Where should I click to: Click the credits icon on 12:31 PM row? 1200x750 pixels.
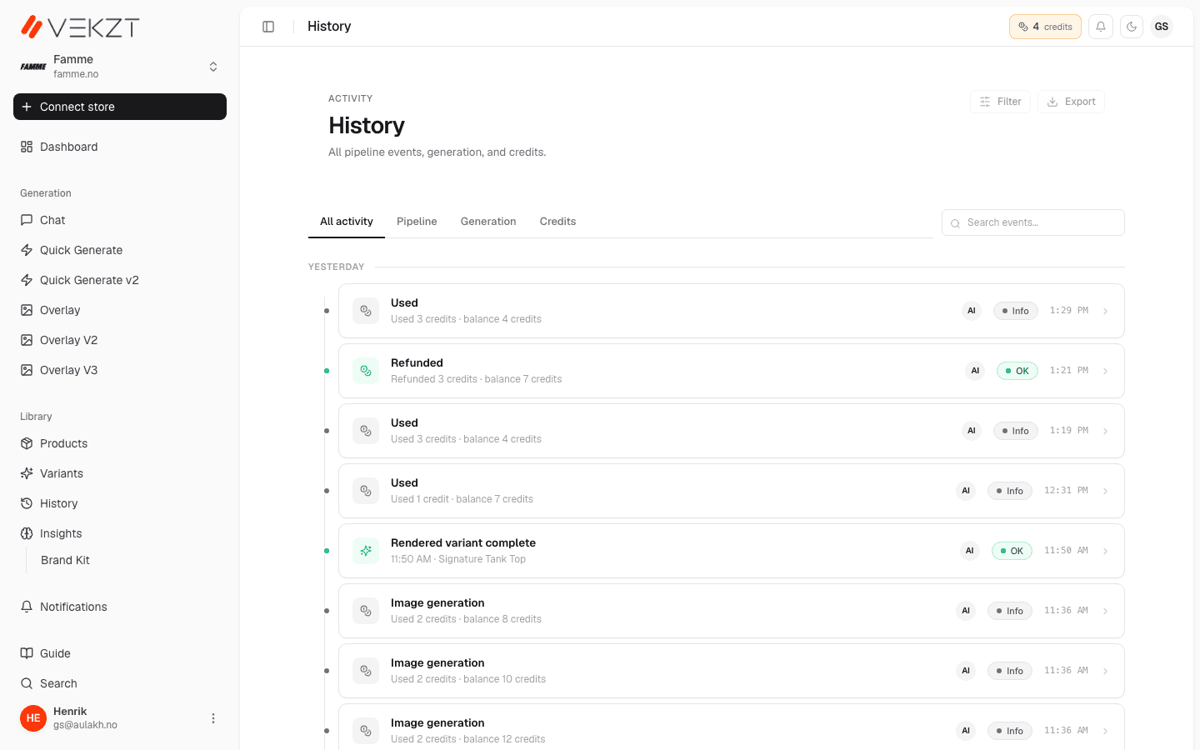point(366,491)
